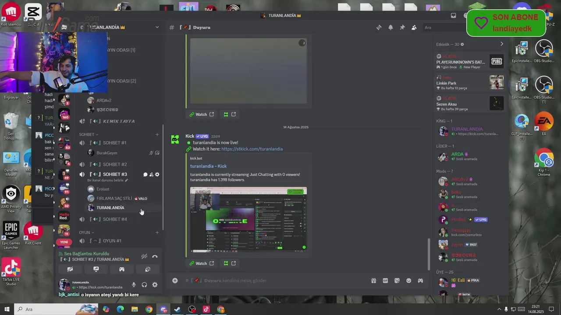Click the lower Watch button under embed

tap(201, 263)
